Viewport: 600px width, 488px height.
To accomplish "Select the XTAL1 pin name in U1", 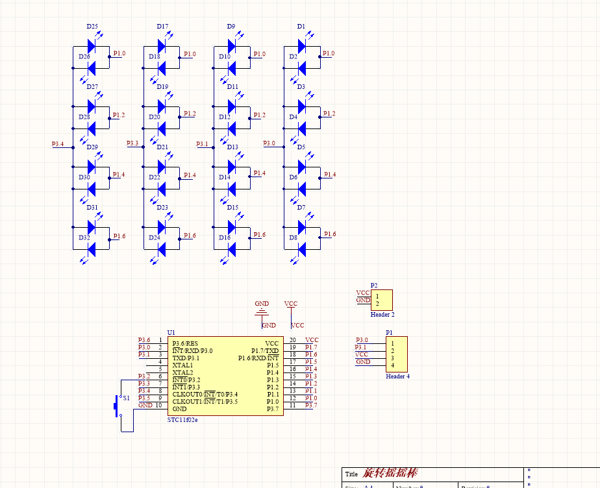I will tap(182, 365).
